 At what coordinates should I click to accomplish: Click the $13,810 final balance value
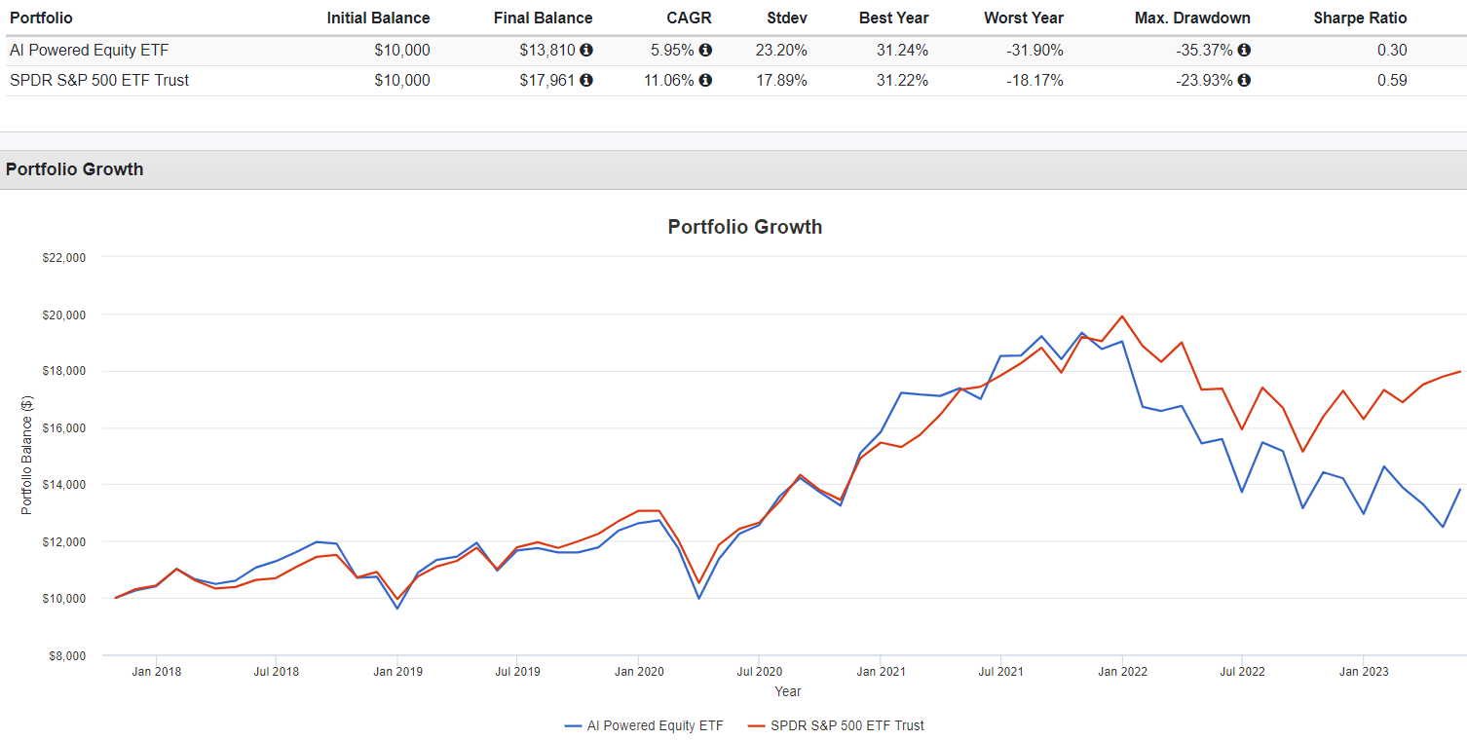click(547, 51)
